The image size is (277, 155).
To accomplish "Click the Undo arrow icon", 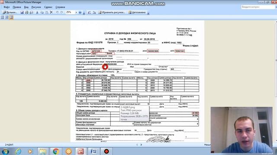I will coord(57,12).
